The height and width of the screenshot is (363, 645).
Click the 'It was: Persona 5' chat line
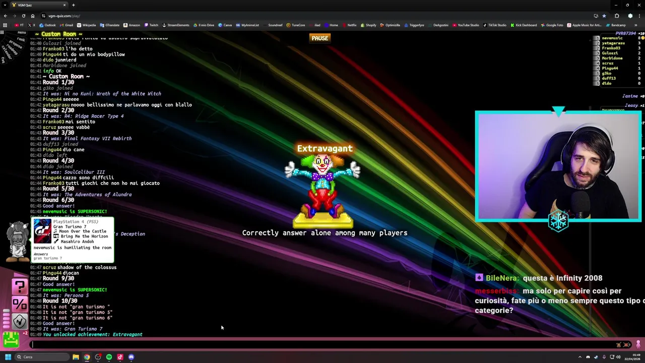pos(66,295)
